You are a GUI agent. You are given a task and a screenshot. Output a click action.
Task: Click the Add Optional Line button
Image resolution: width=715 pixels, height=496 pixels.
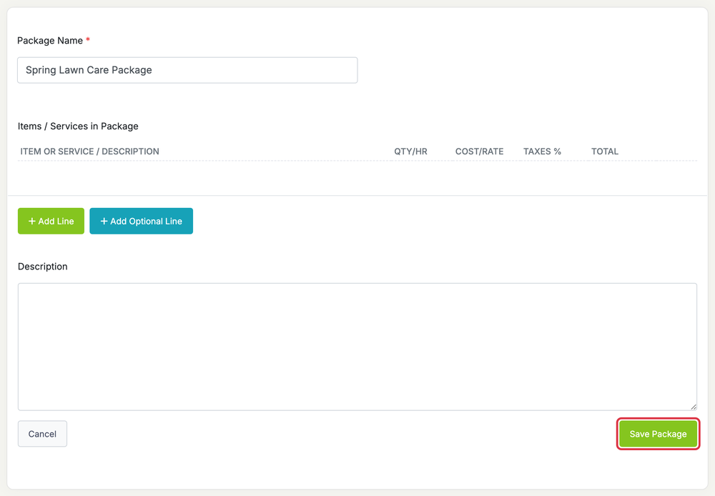coord(142,221)
